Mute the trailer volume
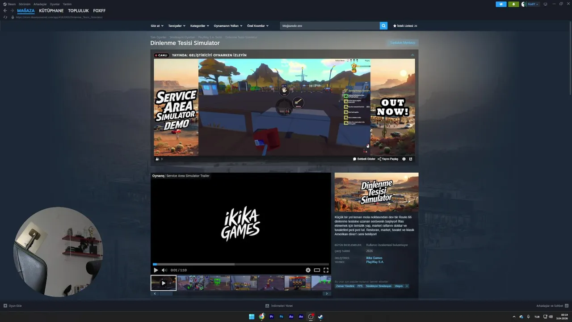The height and width of the screenshot is (322, 572). pos(164,270)
